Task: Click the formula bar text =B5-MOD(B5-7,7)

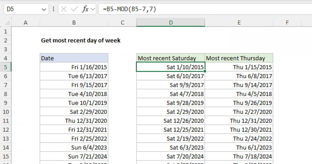Action: 129,9
